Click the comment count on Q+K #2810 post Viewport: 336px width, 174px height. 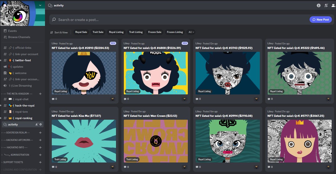tap(54, 99)
